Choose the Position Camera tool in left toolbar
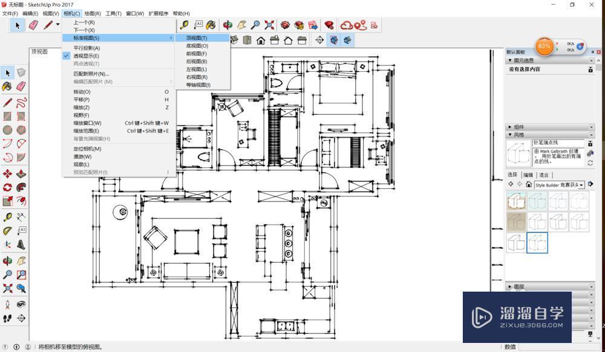 point(7,304)
